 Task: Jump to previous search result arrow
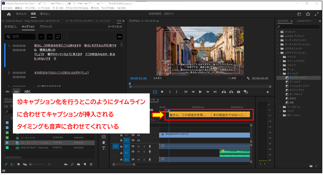pyautogui.click(x=41, y=37)
